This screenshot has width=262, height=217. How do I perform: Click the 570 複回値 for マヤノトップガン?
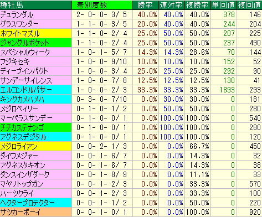click(x=255, y=184)
